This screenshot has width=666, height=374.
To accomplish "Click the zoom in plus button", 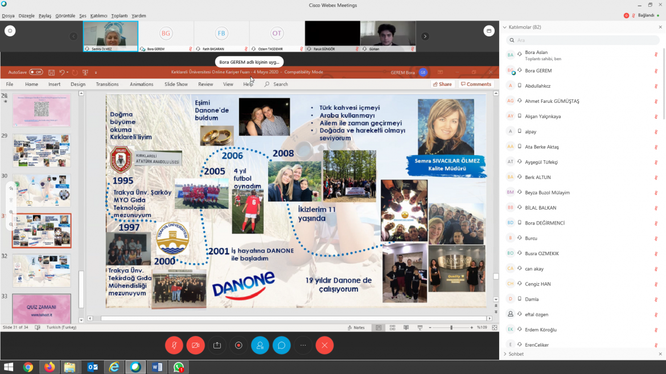I will [x=471, y=327].
